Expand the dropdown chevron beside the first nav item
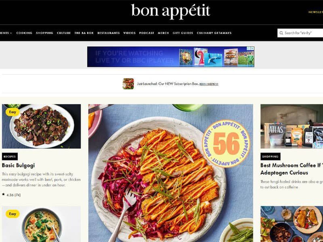Viewport: 323px width, 242px height. click(x=11, y=33)
